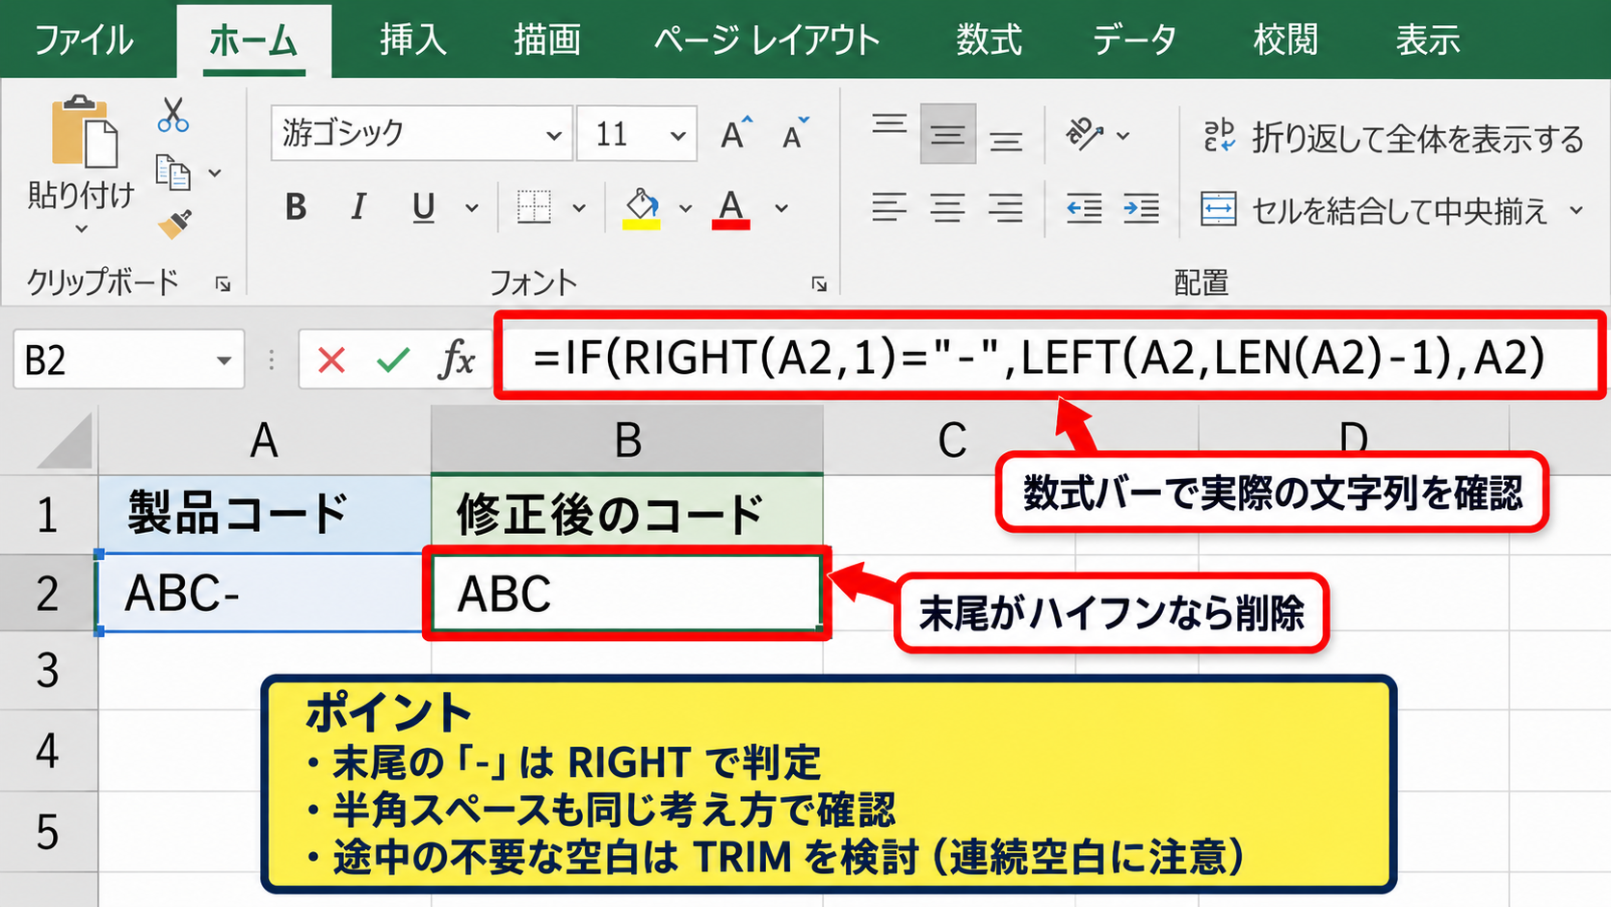Expand the underline style dropdown arrow
This screenshot has width=1611, height=907.
(472, 207)
